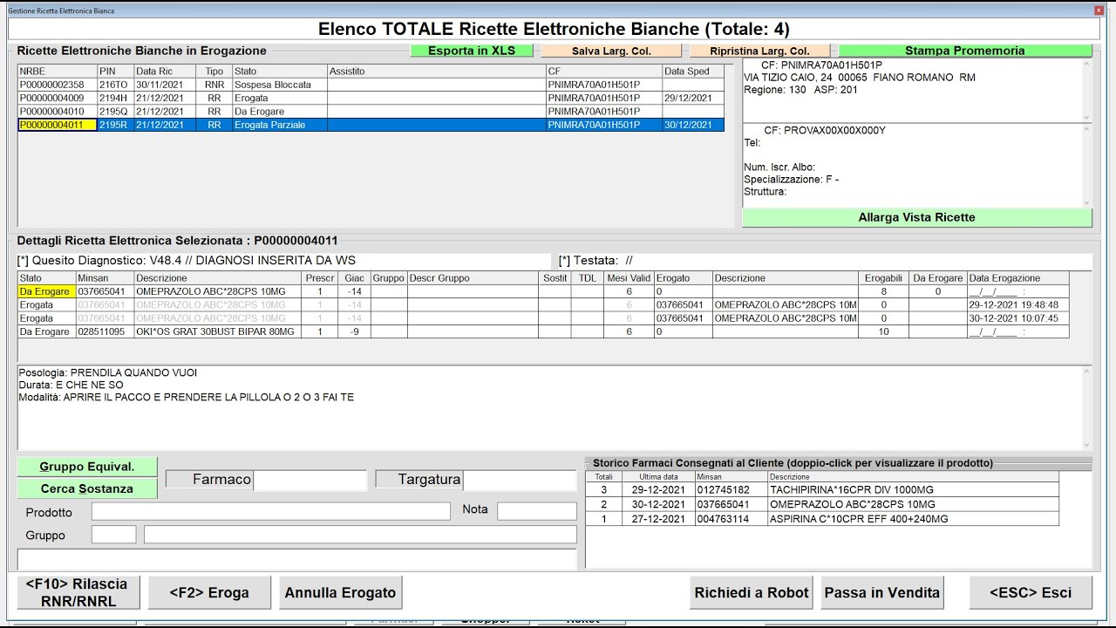Viewport: 1116px width, 628px height.
Task: Click the Stampa Promemoria button
Action: pos(965,51)
